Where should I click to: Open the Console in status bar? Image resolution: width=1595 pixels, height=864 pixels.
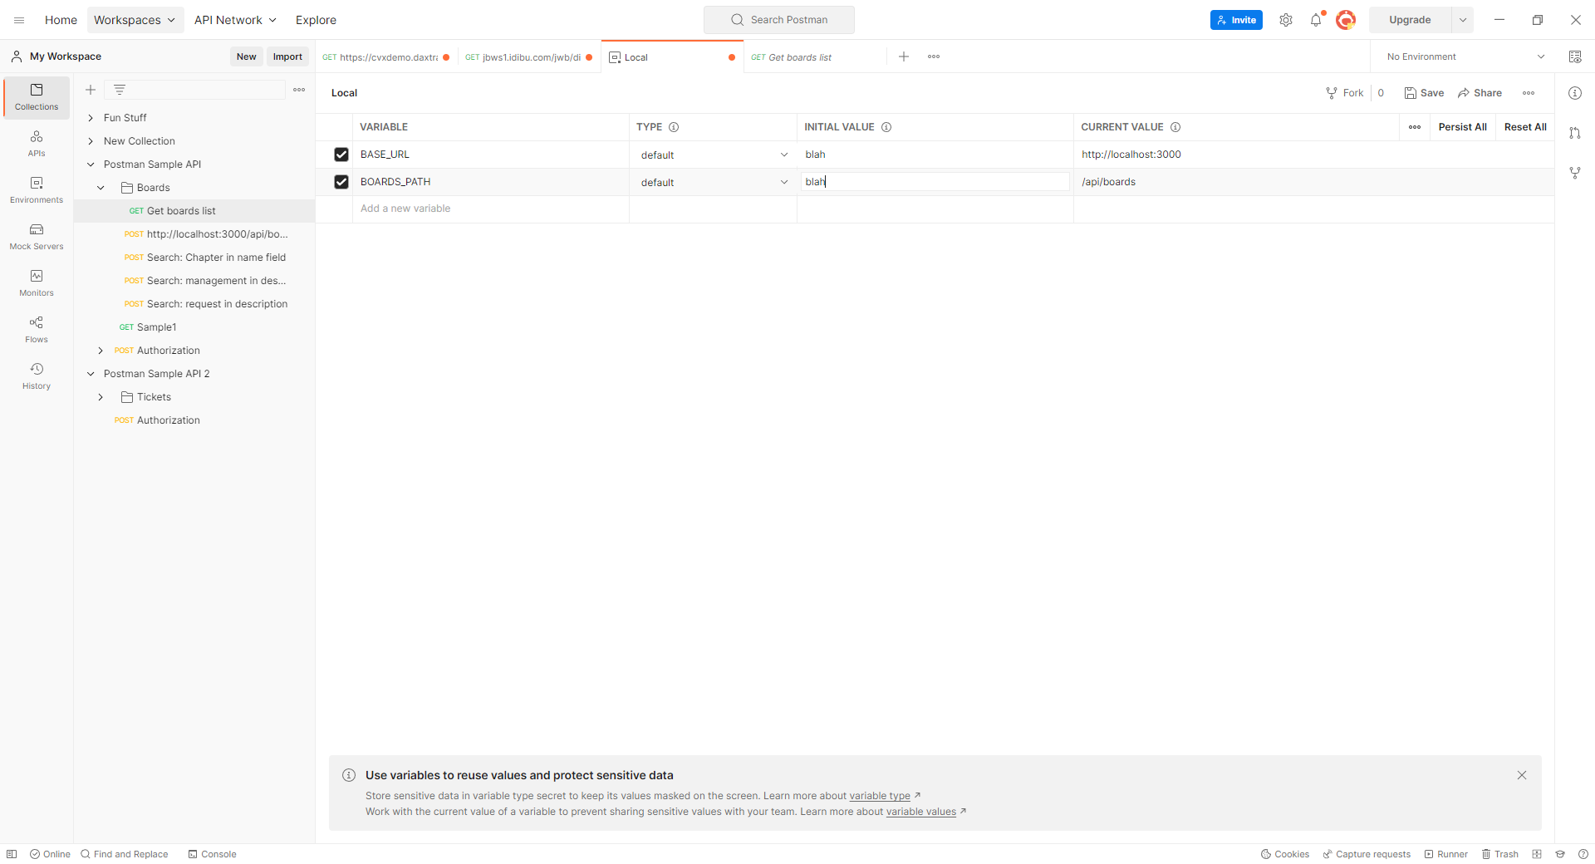point(212,854)
